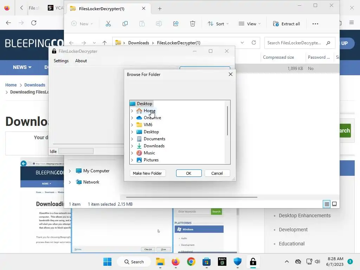Image resolution: width=360 pixels, height=270 pixels.
Task: Click the Password column header
Action: (x=319, y=57)
